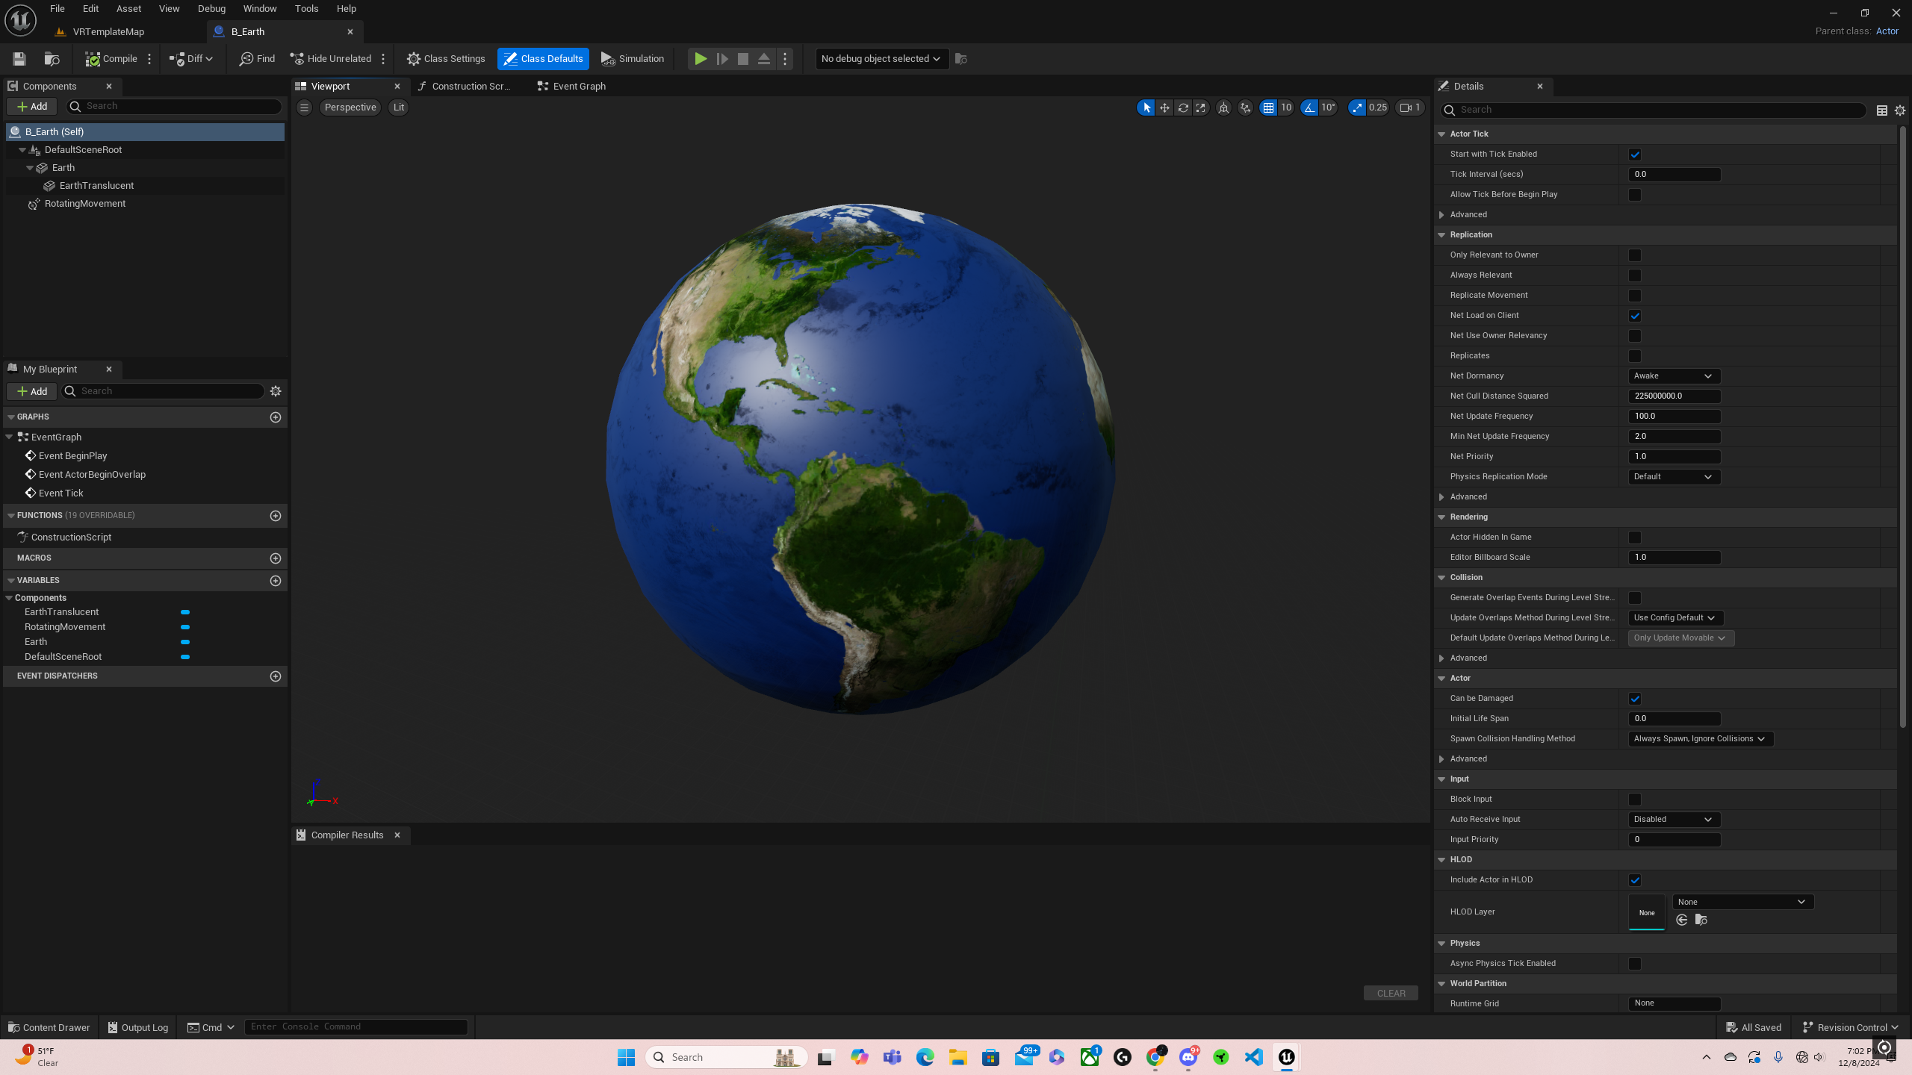
Task: Switch to the Event Graph tab
Action: [572, 87]
